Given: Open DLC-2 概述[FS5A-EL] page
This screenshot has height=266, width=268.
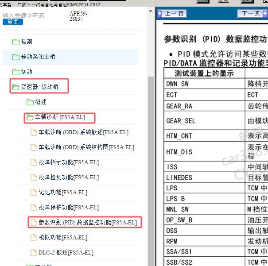Looking at the screenshot, I should click(66, 252).
